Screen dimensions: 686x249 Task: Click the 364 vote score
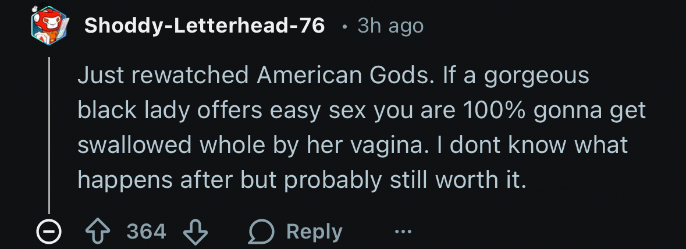click(x=146, y=232)
